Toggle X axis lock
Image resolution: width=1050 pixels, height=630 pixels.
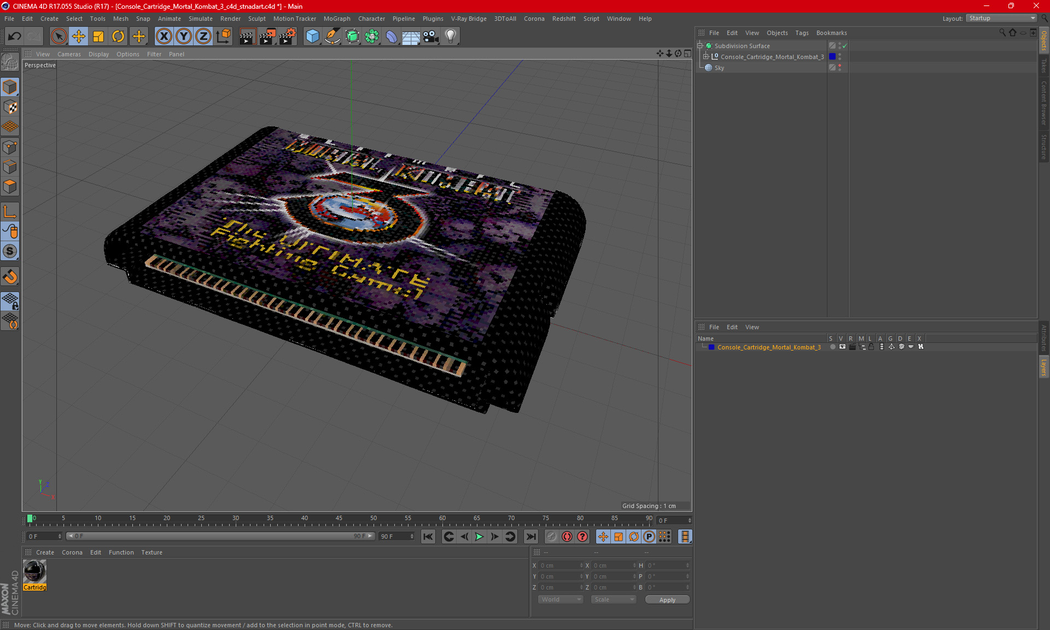[164, 37]
